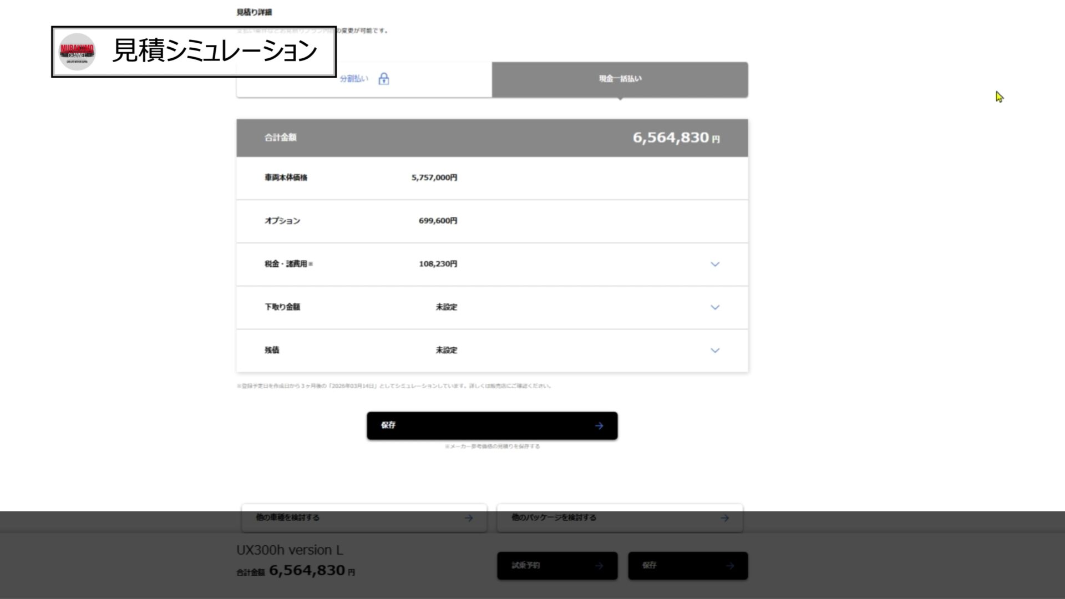
Task: Click the arrow icon on the 試乗予約 button
Action: [599, 566]
